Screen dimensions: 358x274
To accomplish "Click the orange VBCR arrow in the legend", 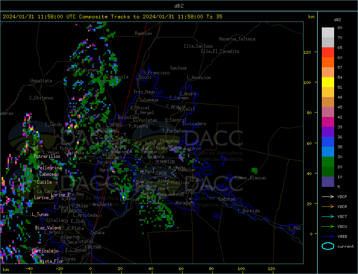I will pos(328,207).
